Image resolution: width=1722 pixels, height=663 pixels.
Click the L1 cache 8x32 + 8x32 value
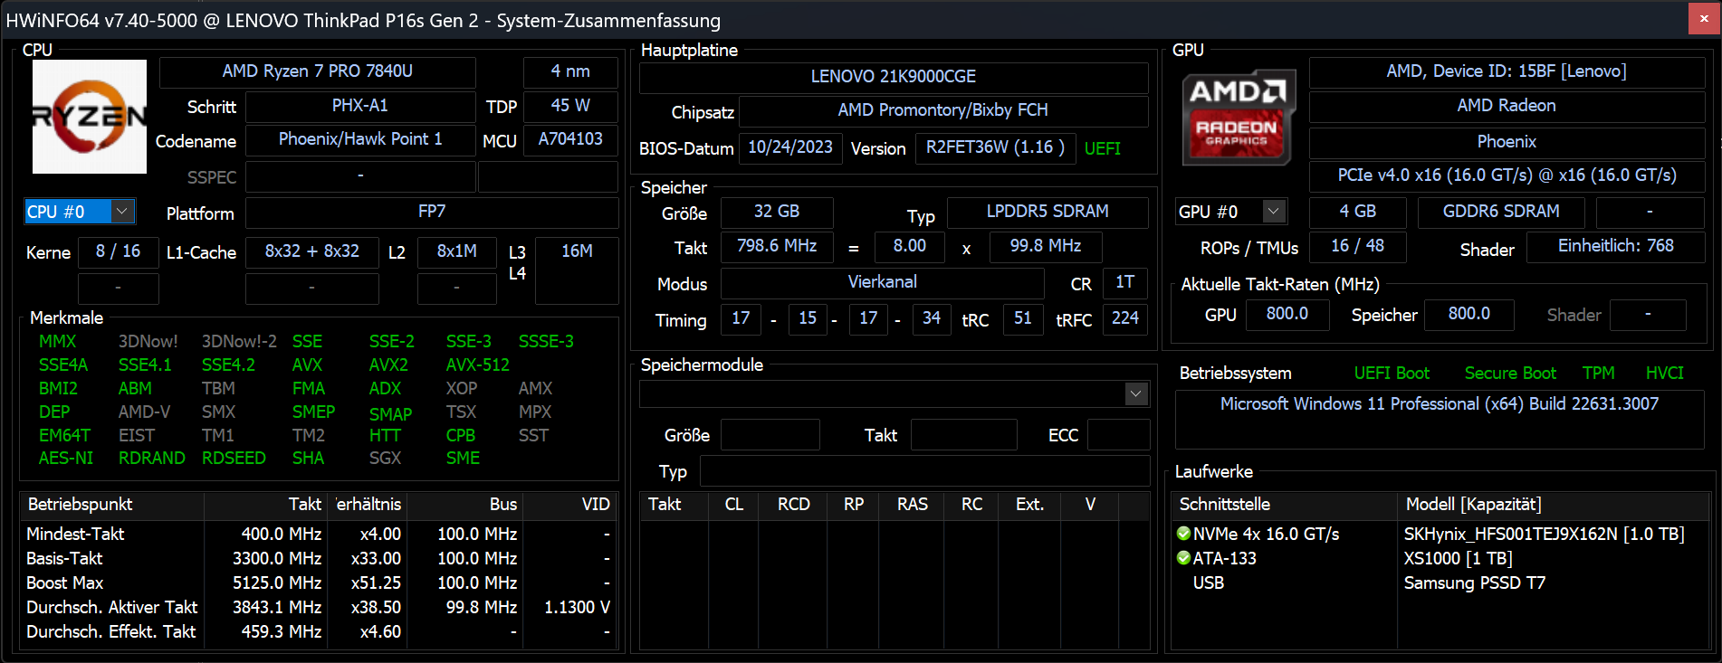click(312, 251)
